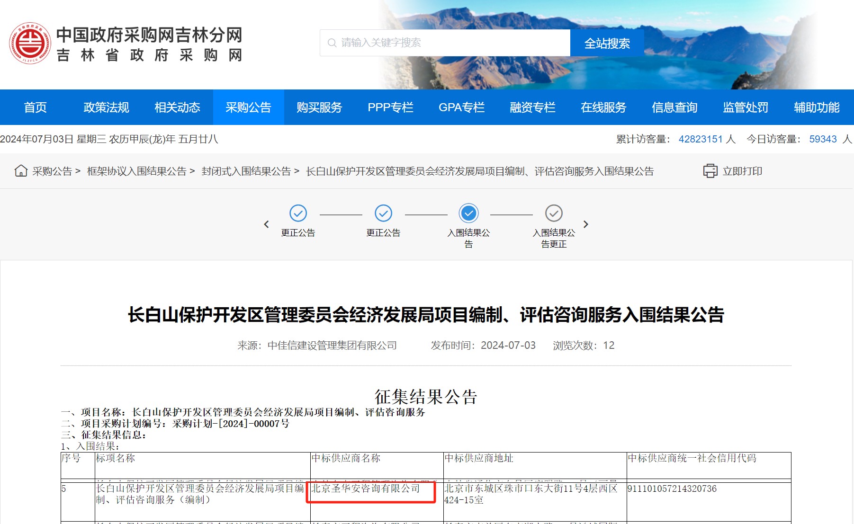Click the highlighted 北京圣华安咨询有限公司 table cell
854x524 pixels.
coord(372,492)
